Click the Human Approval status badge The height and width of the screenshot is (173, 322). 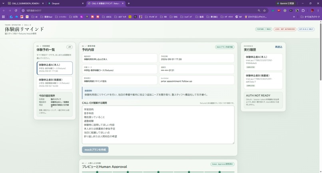click(223, 164)
